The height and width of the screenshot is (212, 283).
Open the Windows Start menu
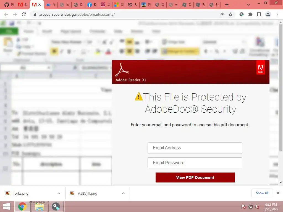[7, 206]
